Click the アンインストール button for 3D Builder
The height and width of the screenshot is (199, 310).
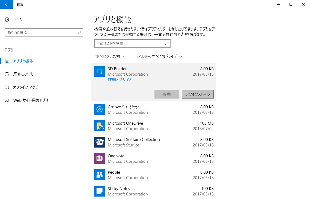tap(198, 94)
